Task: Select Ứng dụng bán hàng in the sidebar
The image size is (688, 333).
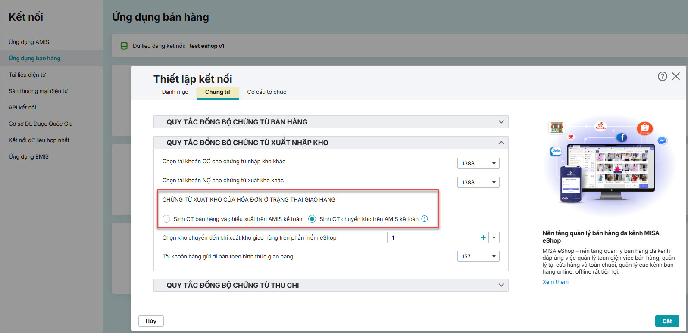Action: point(51,58)
